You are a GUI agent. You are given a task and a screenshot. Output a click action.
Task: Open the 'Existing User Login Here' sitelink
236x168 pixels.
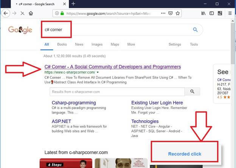157,103
